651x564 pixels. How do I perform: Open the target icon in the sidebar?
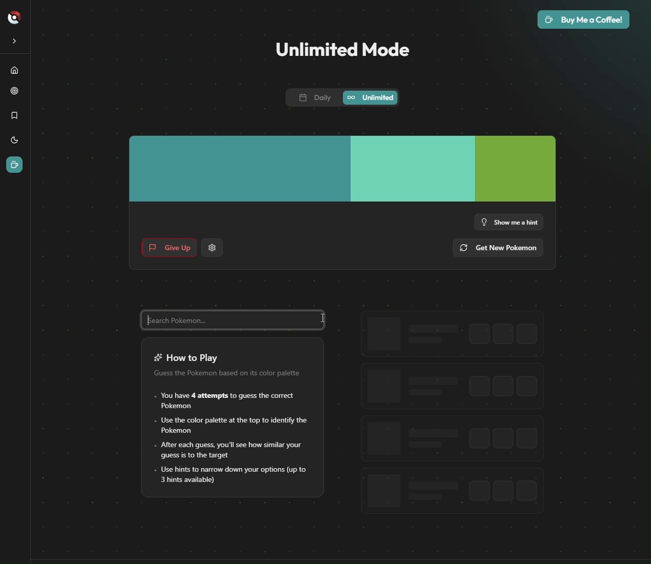(14, 91)
